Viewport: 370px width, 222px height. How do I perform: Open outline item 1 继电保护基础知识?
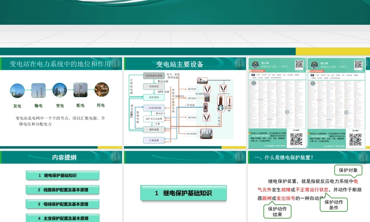[62, 175]
